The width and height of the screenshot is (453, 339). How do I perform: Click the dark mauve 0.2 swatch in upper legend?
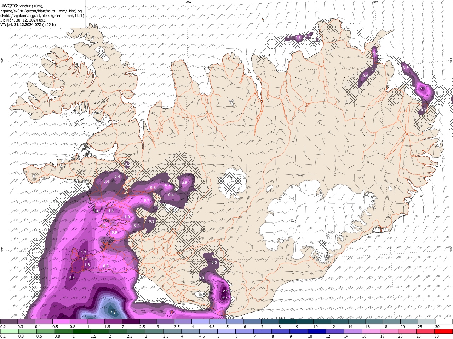[9, 322]
